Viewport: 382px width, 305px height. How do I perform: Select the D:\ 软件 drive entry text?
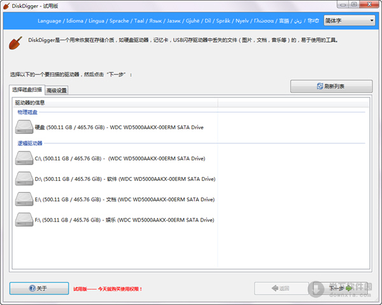[x=125, y=179]
